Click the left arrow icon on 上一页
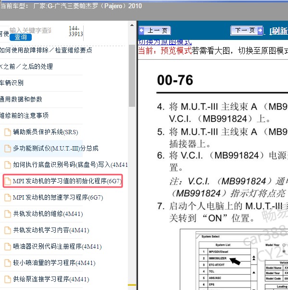288x290 pixels. (142, 30)
